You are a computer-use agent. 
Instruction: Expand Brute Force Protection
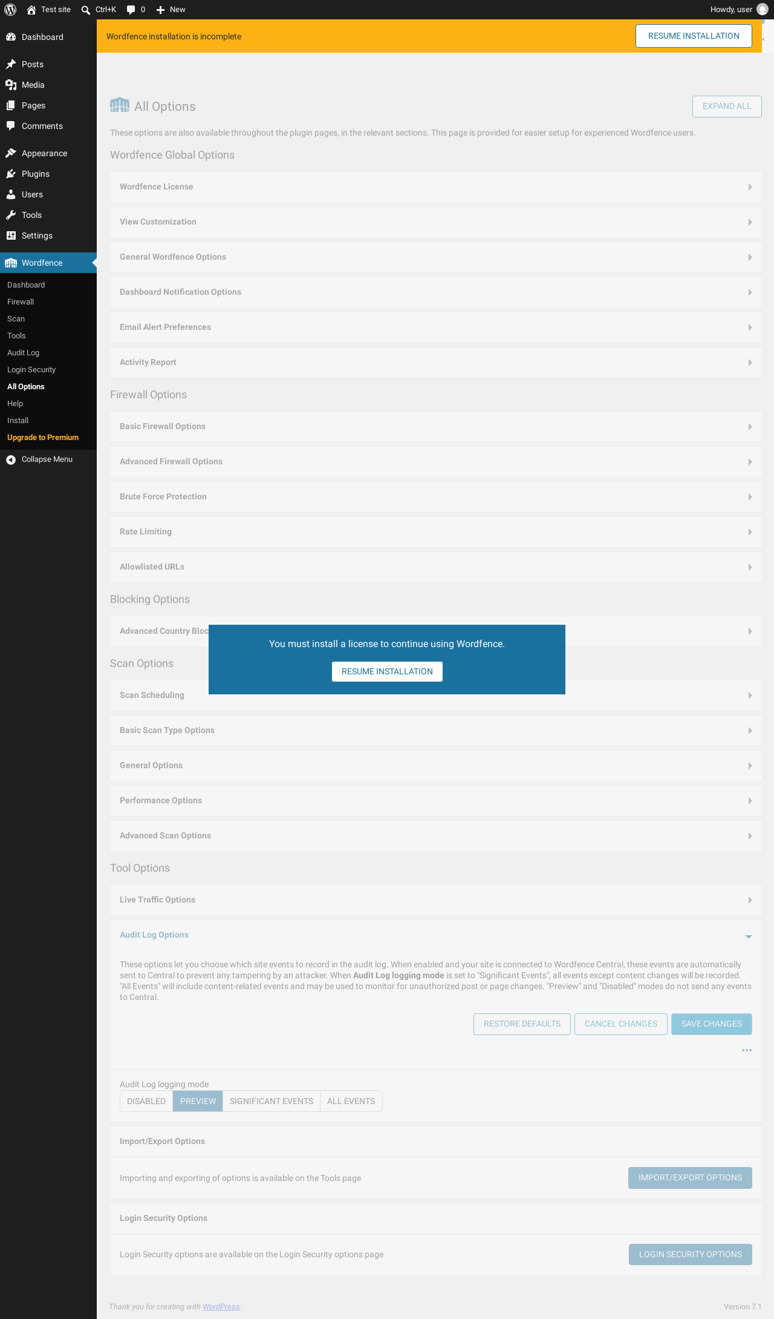point(435,497)
